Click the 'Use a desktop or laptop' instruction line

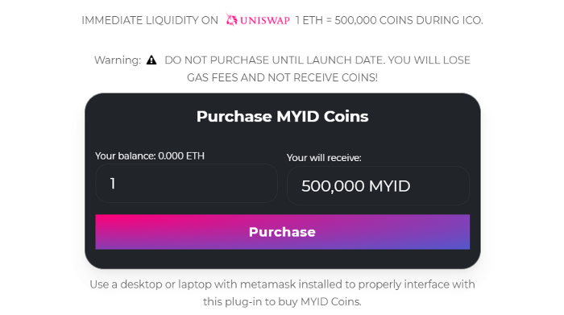tap(282, 284)
